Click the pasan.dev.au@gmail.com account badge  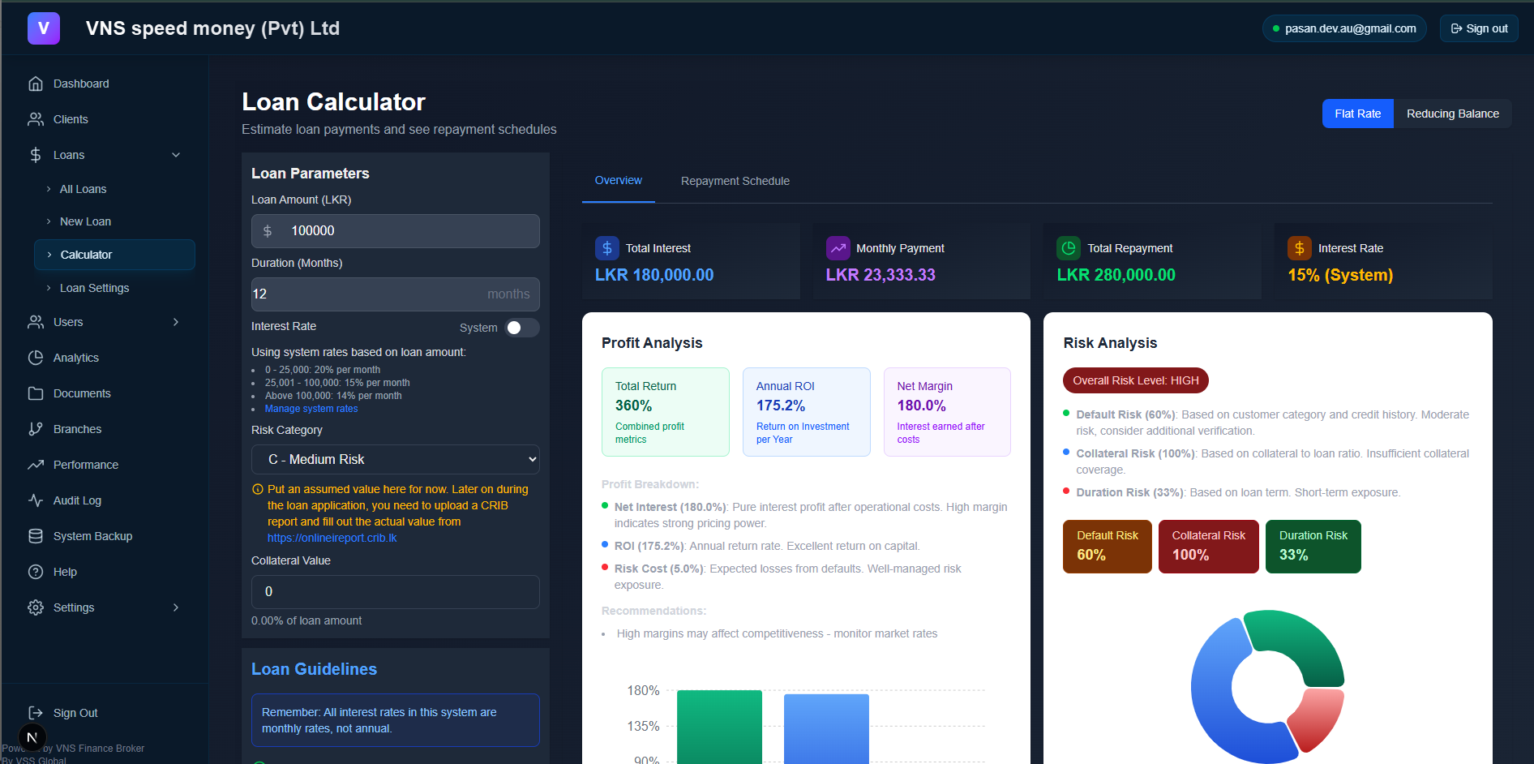point(1344,28)
